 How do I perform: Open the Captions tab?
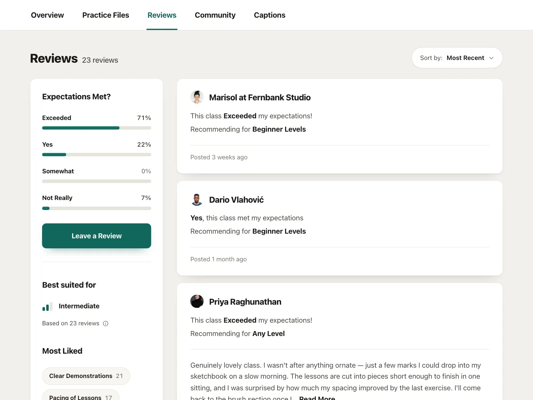click(269, 15)
